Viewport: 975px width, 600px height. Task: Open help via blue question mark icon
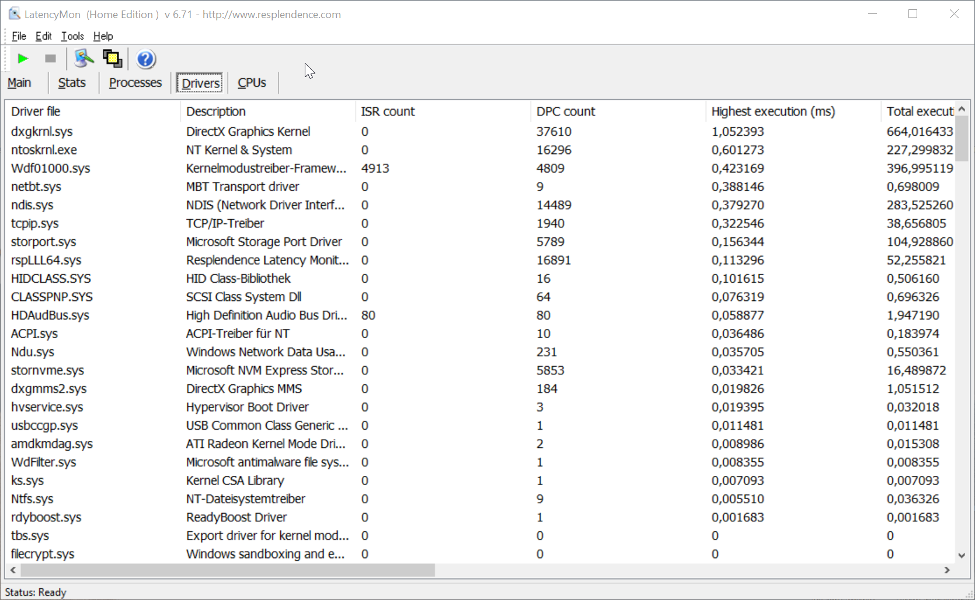[145, 59]
